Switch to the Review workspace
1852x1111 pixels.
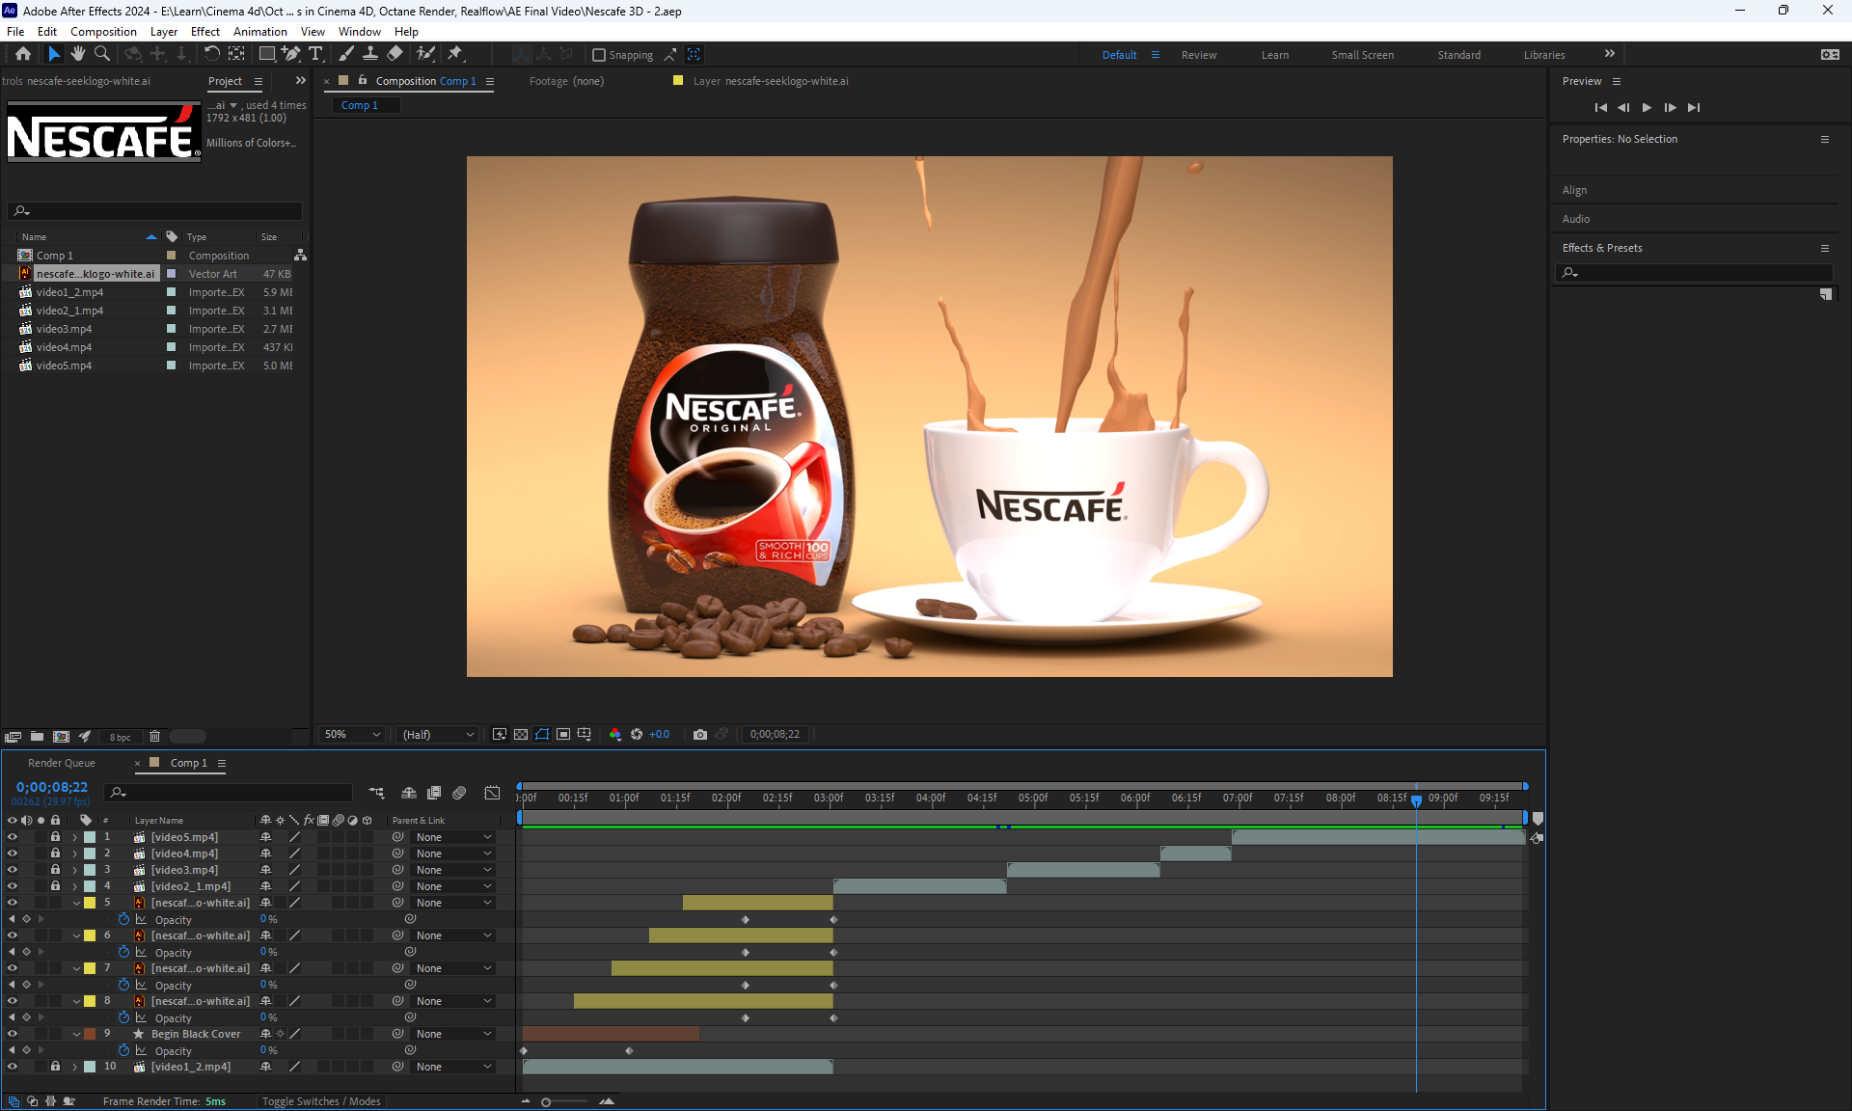coord(1198,55)
